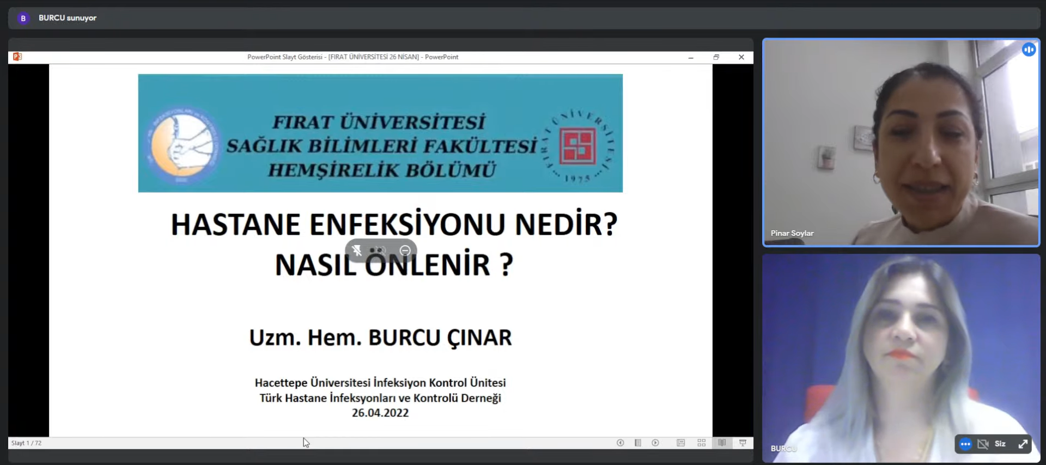Restore down the PowerPoint slideshow window

pos(716,57)
